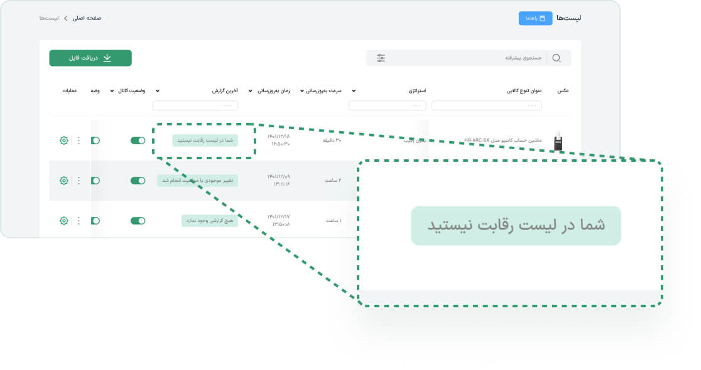
Task: Open three-dot menu in the third row
Action: pyautogui.click(x=79, y=221)
